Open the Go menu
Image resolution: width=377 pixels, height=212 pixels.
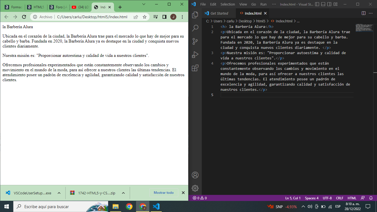(254, 4)
